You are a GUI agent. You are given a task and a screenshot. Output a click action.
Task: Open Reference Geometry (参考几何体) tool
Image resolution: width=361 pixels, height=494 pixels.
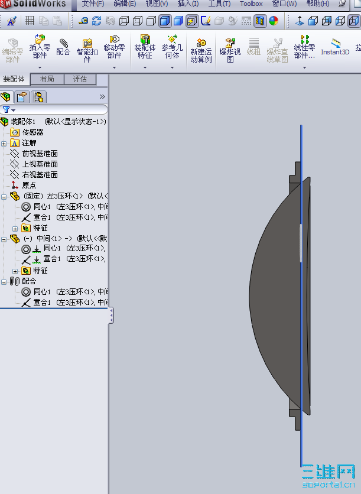[172, 47]
